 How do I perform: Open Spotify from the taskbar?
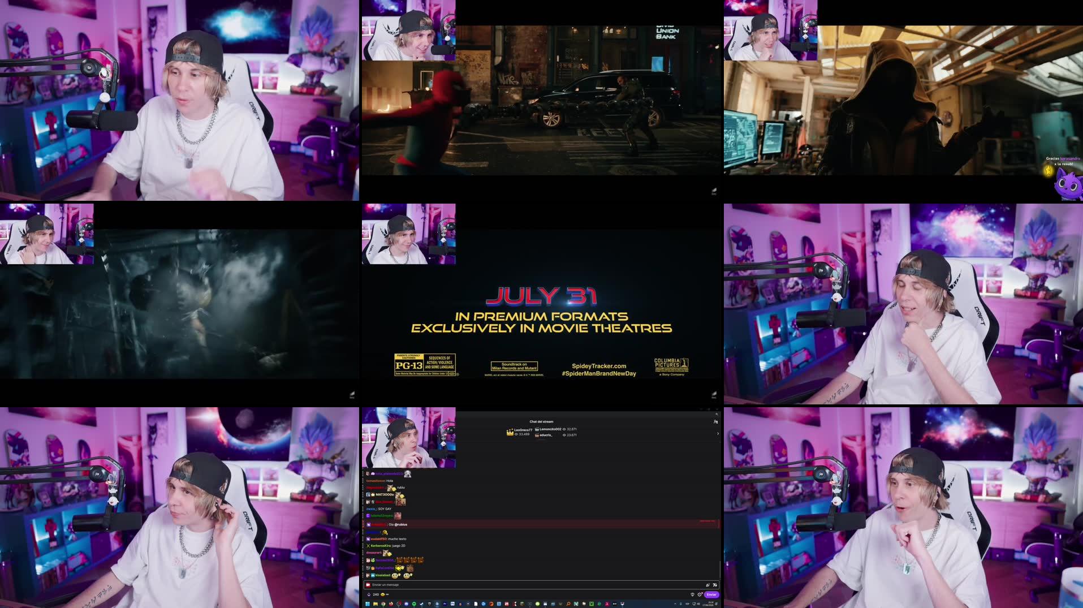[x=414, y=603]
